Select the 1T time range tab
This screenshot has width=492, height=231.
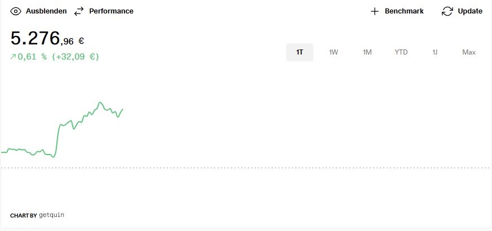300,52
